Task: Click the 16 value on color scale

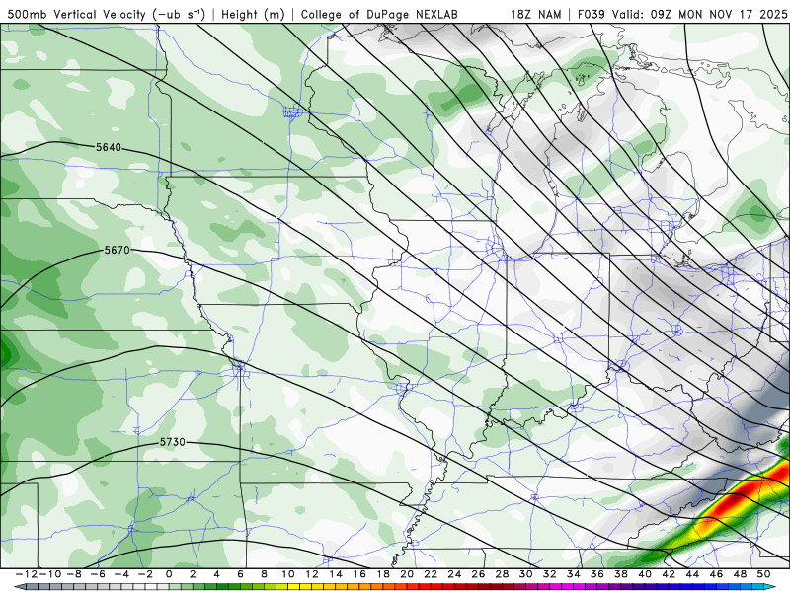Action: click(359, 574)
